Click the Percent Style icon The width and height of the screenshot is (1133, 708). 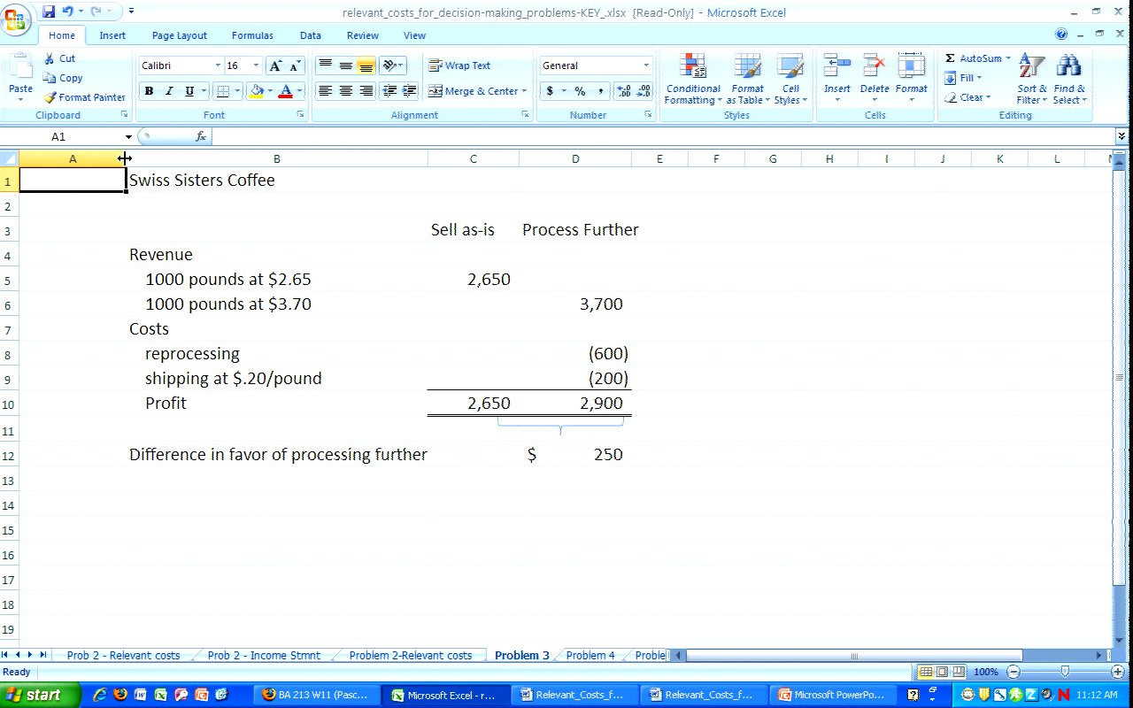tap(580, 91)
